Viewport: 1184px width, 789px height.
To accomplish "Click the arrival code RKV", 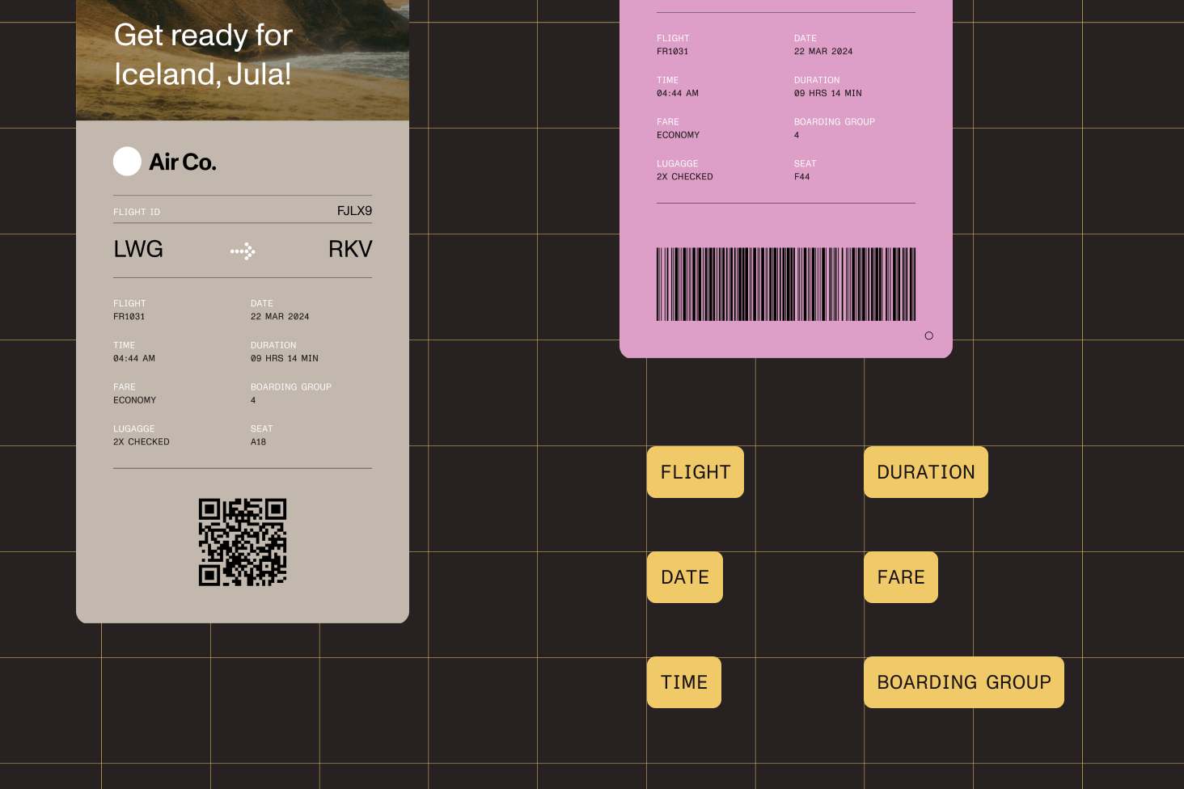I will [x=350, y=249].
